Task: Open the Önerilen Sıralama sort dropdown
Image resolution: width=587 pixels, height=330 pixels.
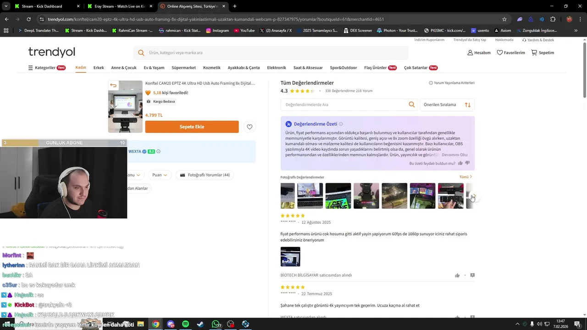Action: [447, 104]
